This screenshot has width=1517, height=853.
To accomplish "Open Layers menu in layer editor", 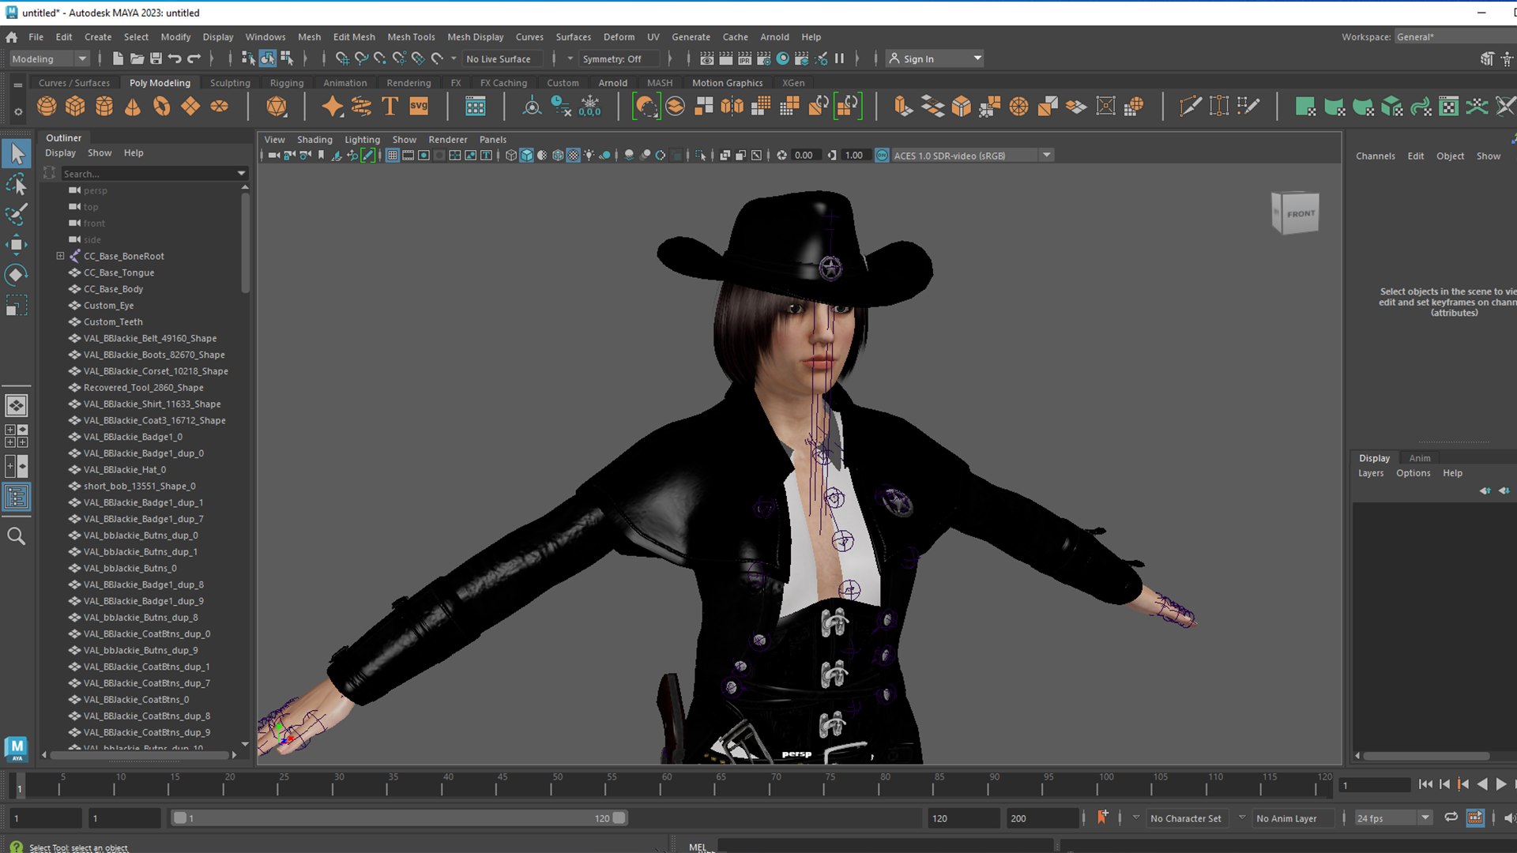I will [x=1371, y=473].
